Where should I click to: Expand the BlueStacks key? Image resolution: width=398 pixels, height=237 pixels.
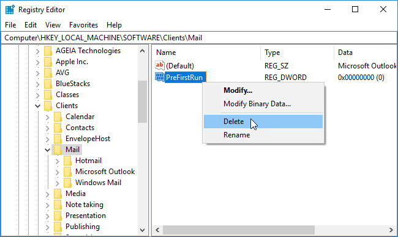click(x=37, y=84)
